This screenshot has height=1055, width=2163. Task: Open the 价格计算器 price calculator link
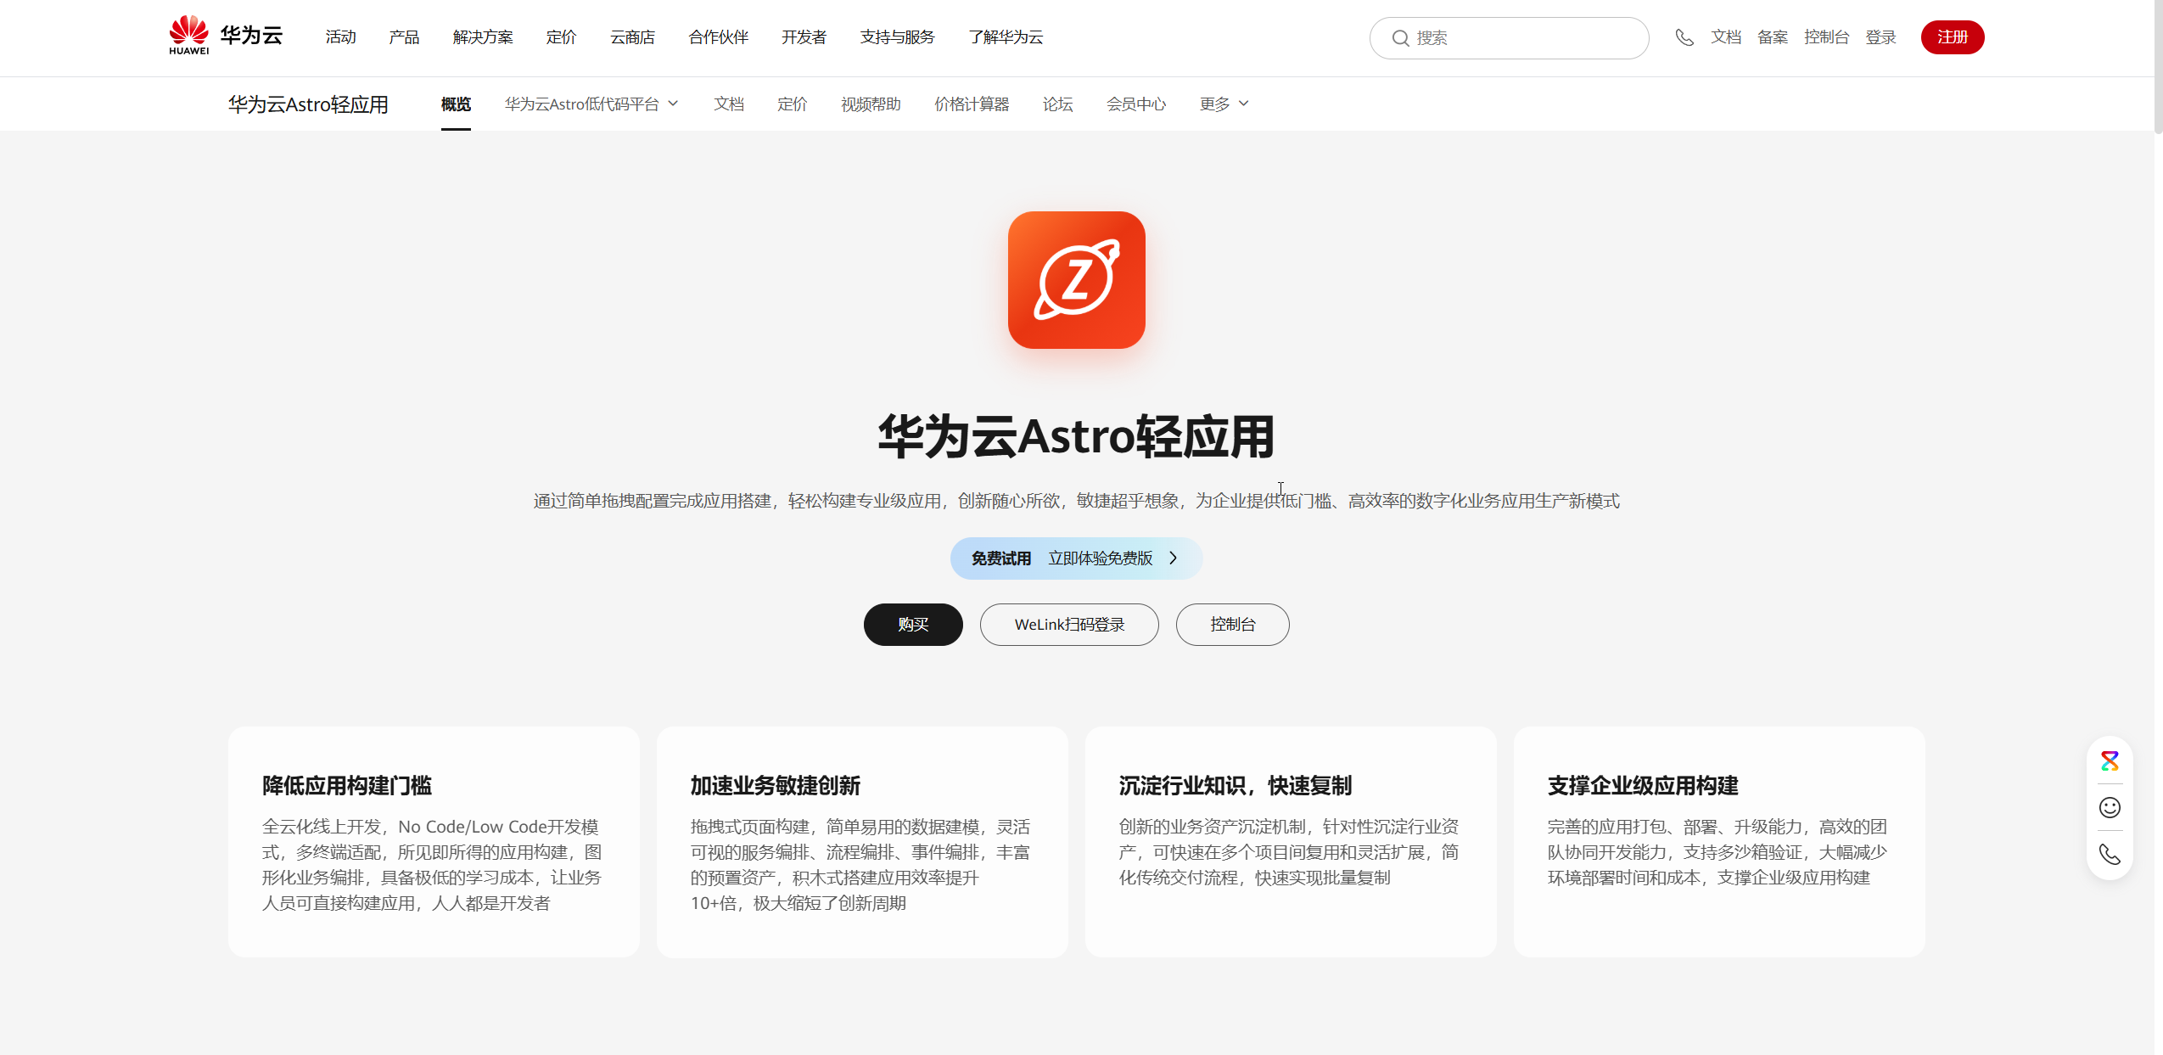(x=971, y=104)
